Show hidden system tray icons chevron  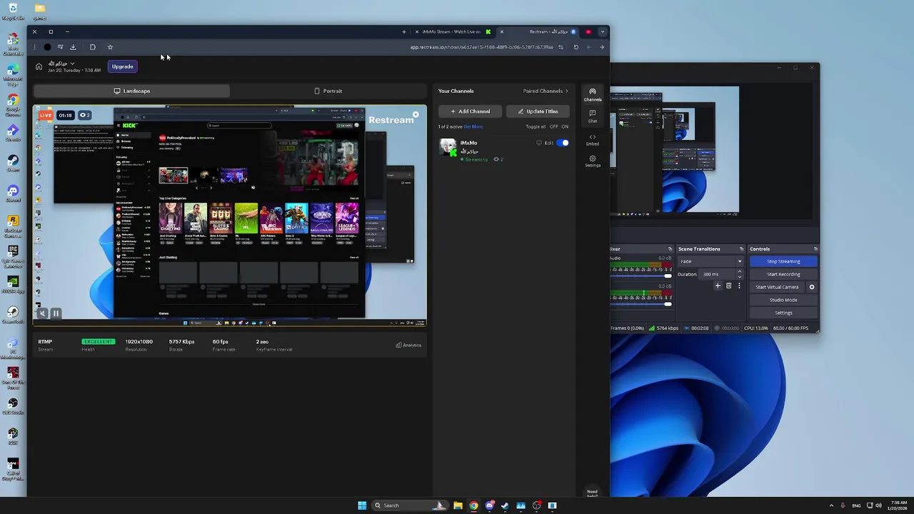click(x=831, y=505)
